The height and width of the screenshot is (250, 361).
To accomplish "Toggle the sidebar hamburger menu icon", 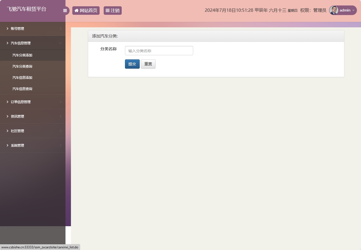I will click(65, 11).
